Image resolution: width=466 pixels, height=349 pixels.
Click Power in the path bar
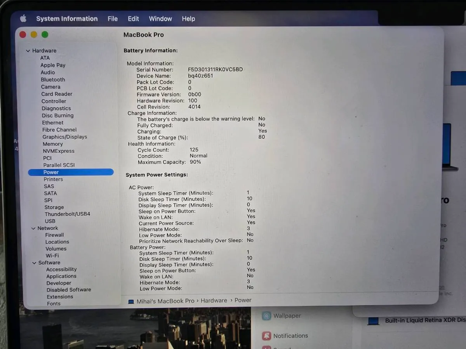point(243,300)
